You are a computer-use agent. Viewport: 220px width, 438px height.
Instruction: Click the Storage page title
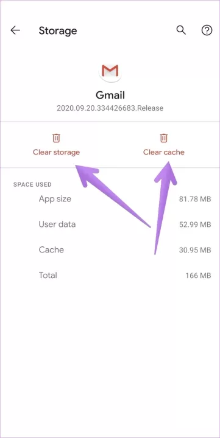pos(58,30)
